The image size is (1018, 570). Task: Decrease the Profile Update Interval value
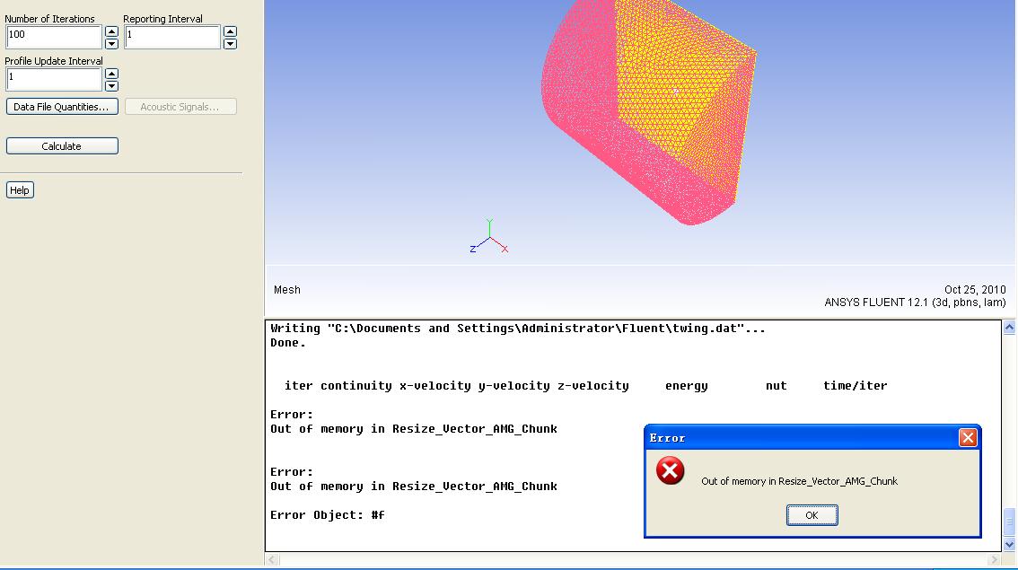pos(111,86)
